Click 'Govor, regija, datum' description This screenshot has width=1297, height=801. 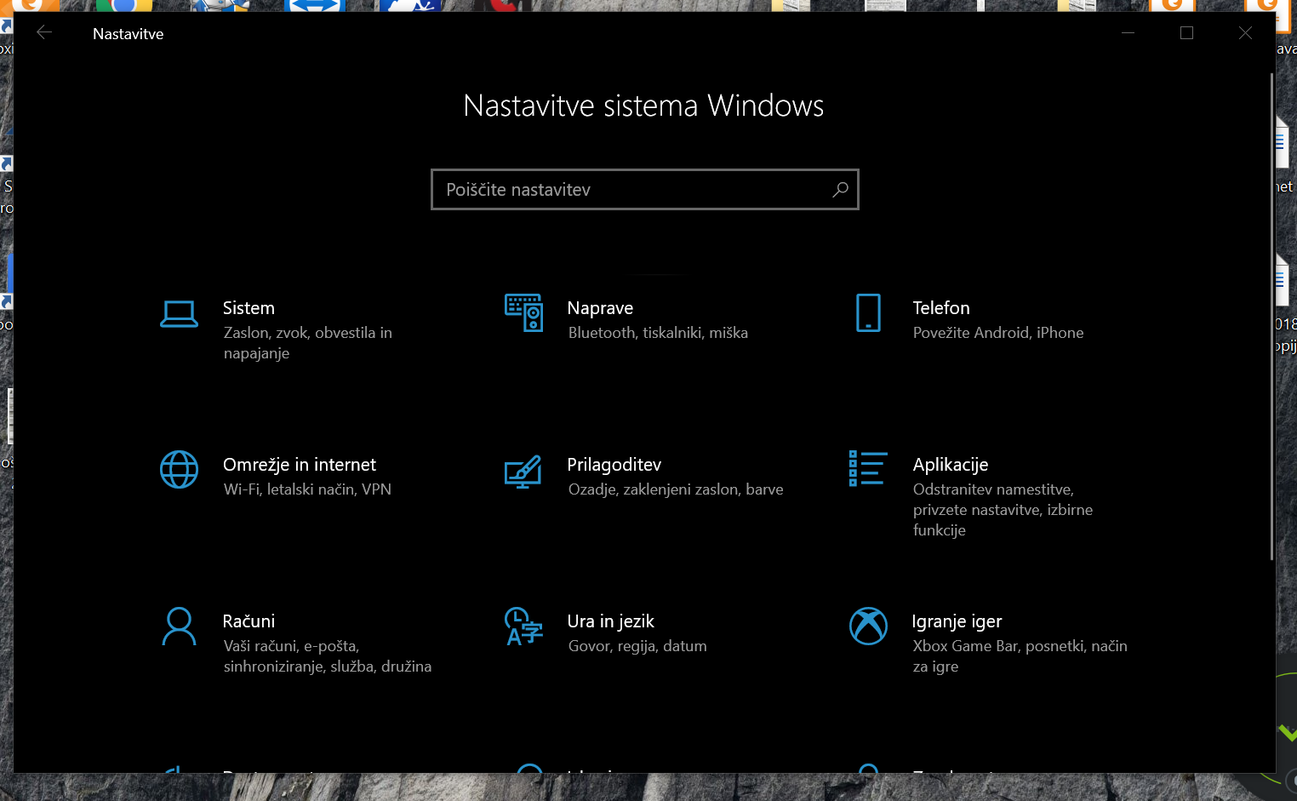[x=637, y=646]
